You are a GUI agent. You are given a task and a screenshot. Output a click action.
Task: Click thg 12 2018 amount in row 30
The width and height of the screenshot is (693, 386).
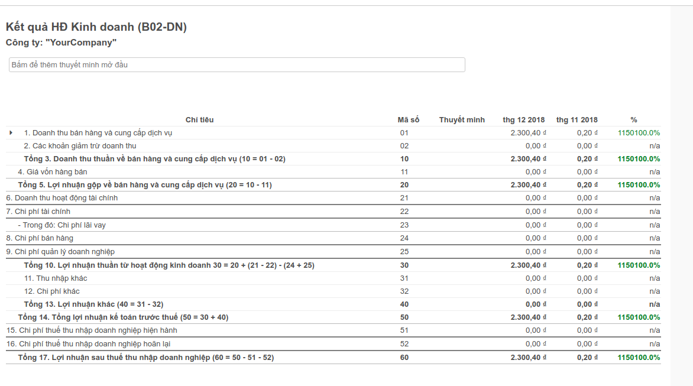528,265
